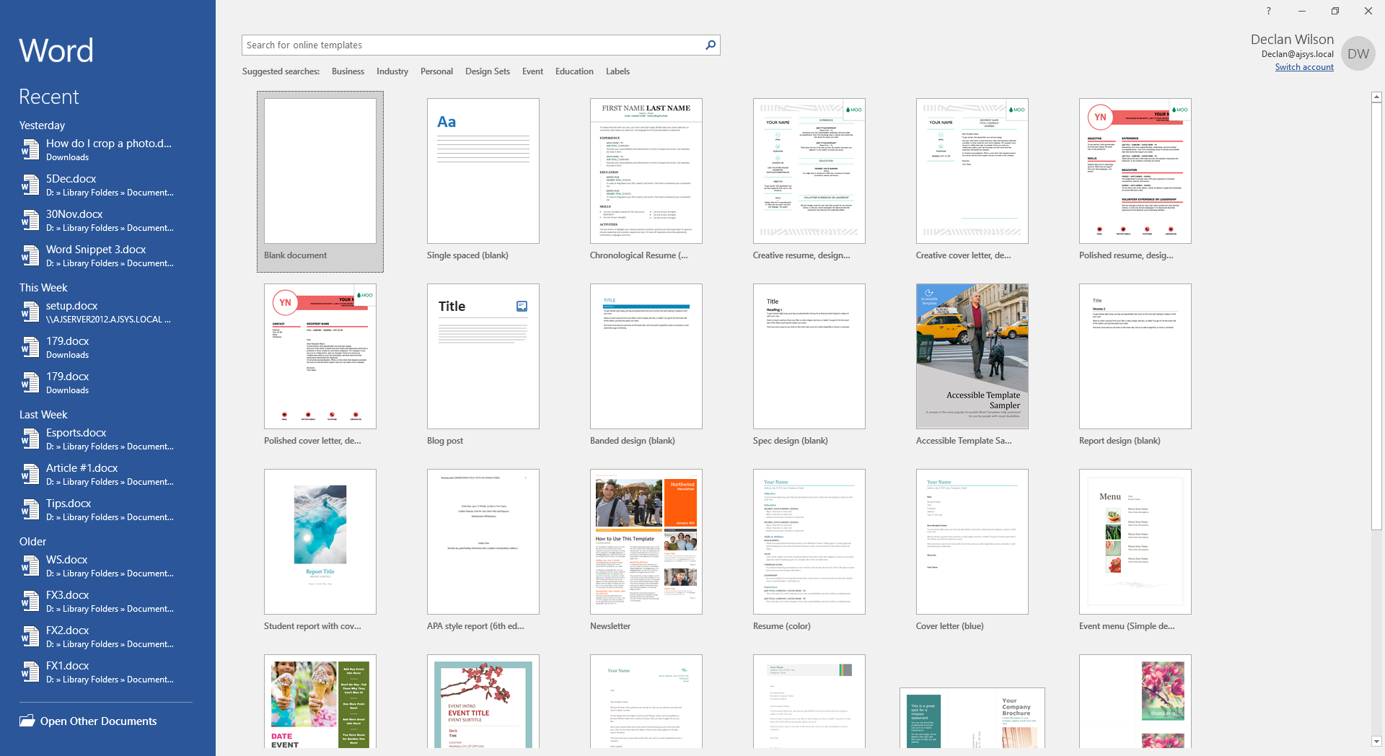Screen dimensions: 1385x756
Task: Click the file icon next to 5Dec.docx
Action: pos(30,185)
